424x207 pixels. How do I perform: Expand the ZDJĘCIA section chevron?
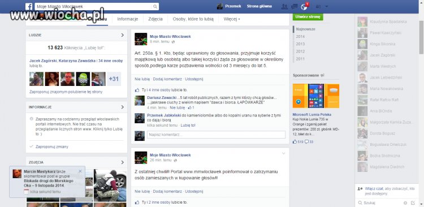click(123, 162)
